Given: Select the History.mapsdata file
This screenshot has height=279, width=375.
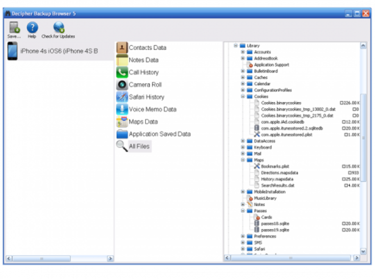Looking at the screenshot, I should [277, 179].
